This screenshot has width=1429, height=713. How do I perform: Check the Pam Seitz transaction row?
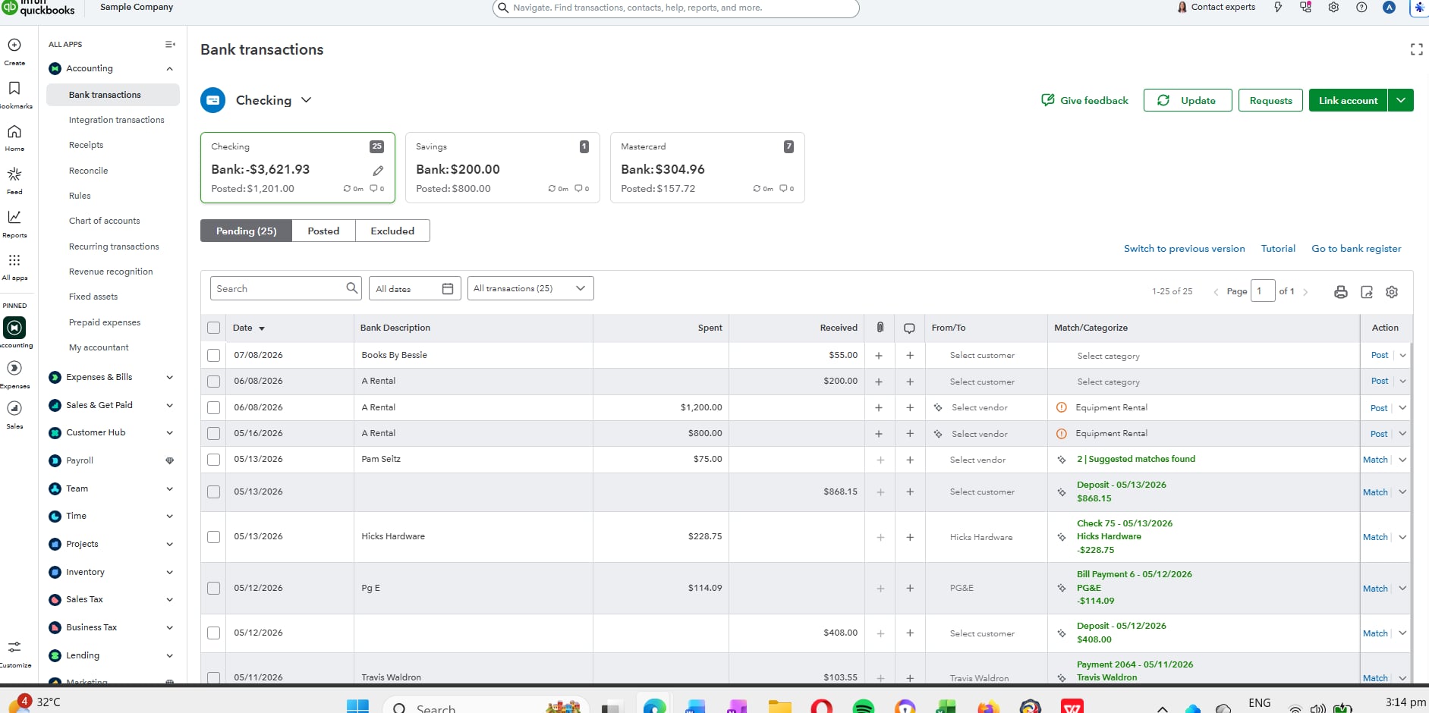(214, 460)
